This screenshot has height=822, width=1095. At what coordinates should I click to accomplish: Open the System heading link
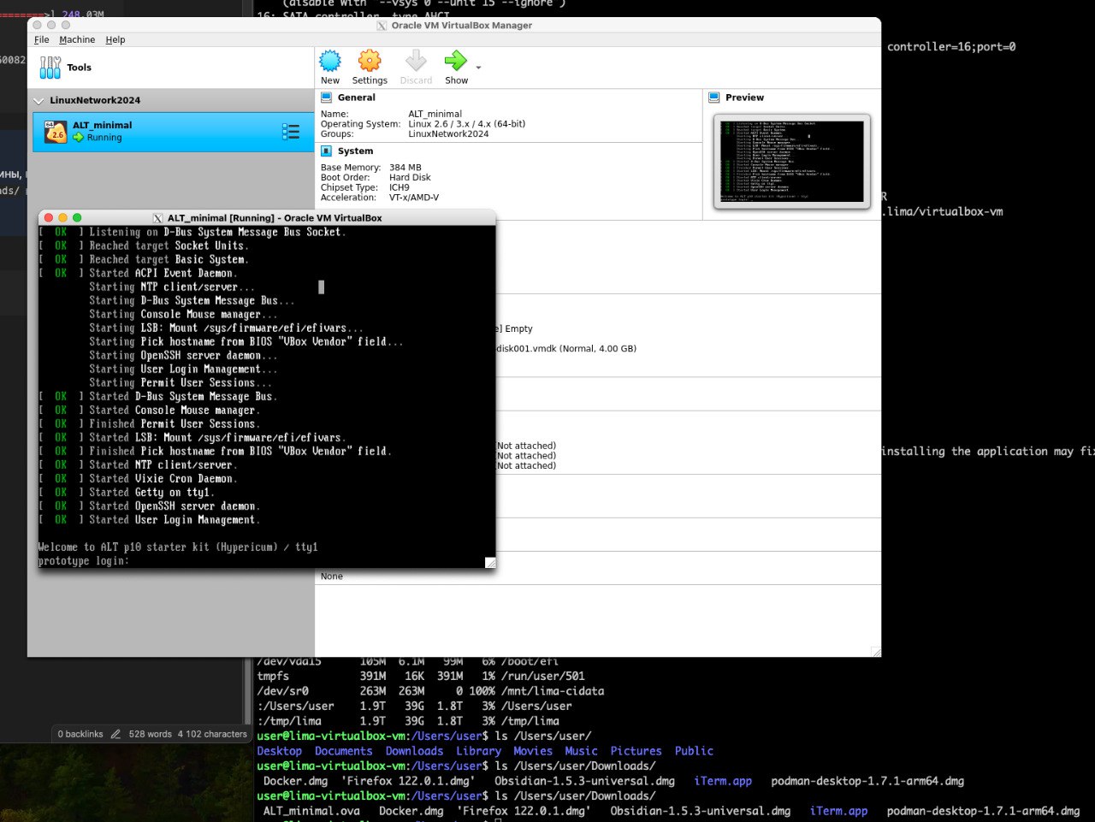click(355, 151)
